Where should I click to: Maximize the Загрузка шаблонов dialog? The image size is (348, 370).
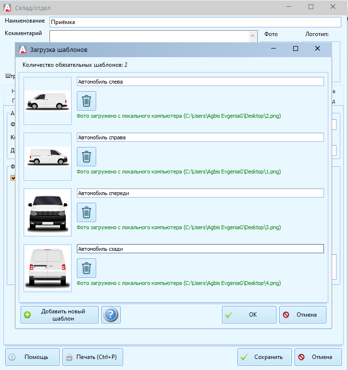coord(295,49)
